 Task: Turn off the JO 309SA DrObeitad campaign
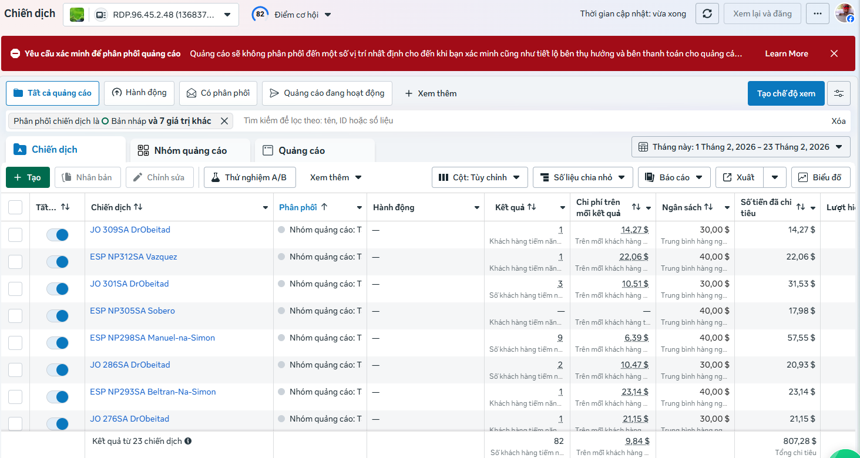click(x=58, y=235)
